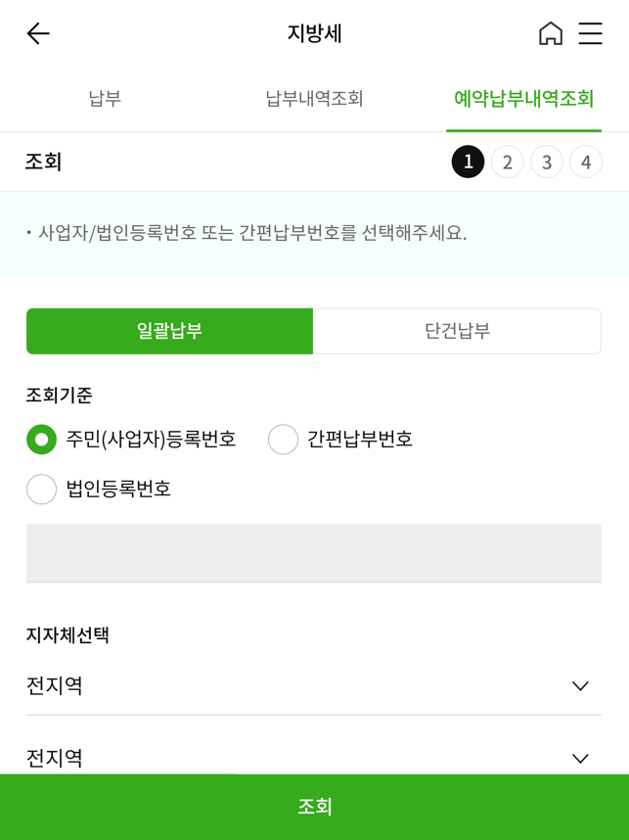Jump to step 1 indicator
This screenshot has height=840, width=629.
click(468, 162)
